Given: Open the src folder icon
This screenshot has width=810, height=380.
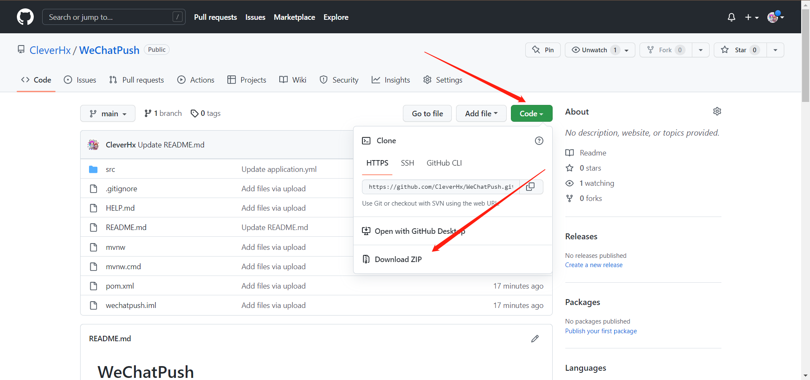Looking at the screenshot, I should click(93, 169).
